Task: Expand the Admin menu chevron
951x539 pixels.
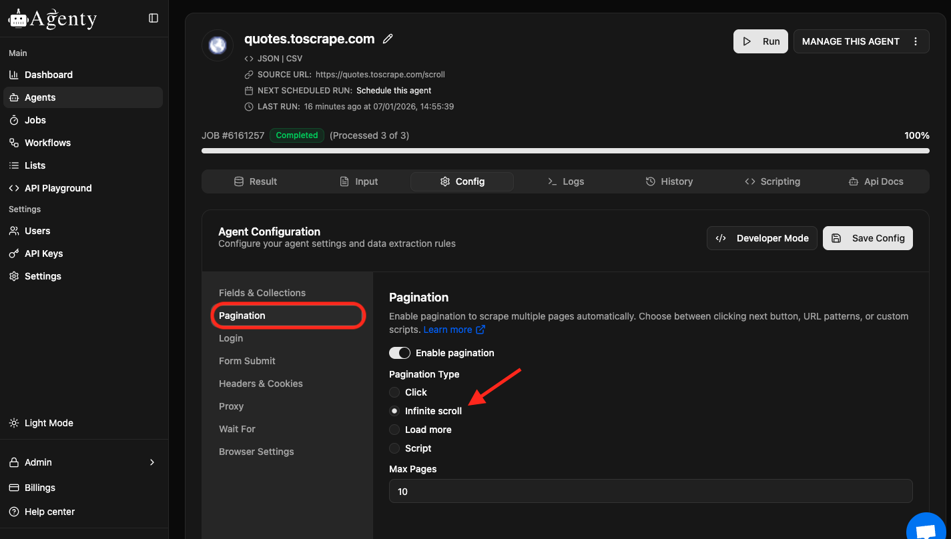Action: coord(152,462)
